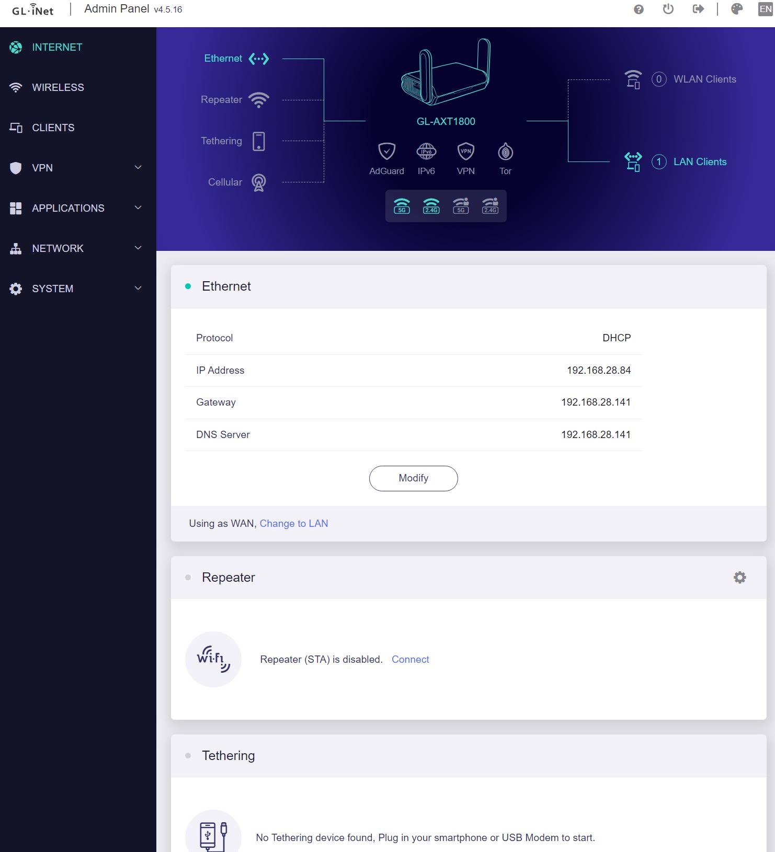Click the Connect link for Repeater
Image resolution: width=775 pixels, height=852 pixels.
coord(411,660)
